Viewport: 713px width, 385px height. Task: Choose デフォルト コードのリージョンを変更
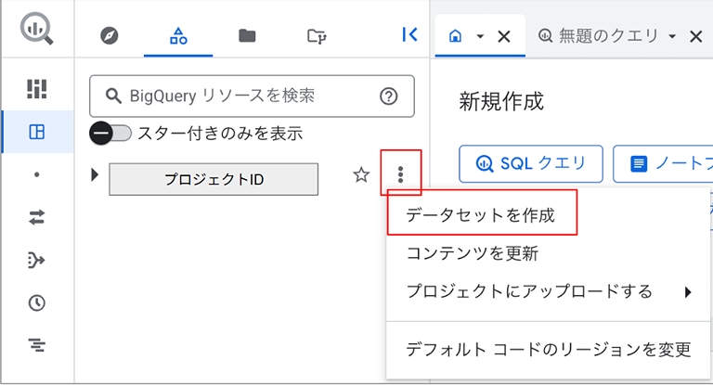click(x=548, y=350)
